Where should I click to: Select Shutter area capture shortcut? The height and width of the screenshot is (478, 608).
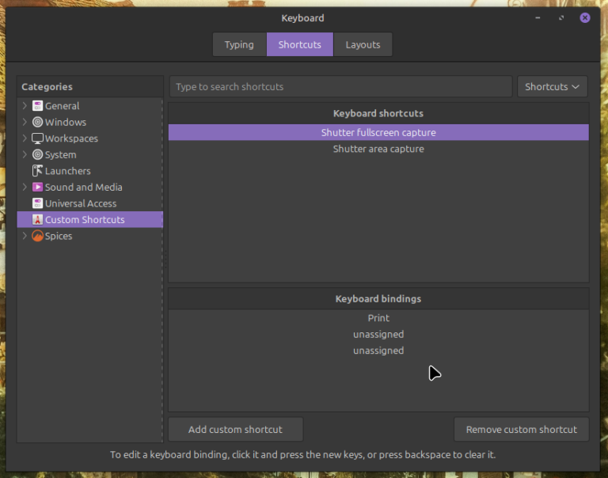click(x=378, y=149)
